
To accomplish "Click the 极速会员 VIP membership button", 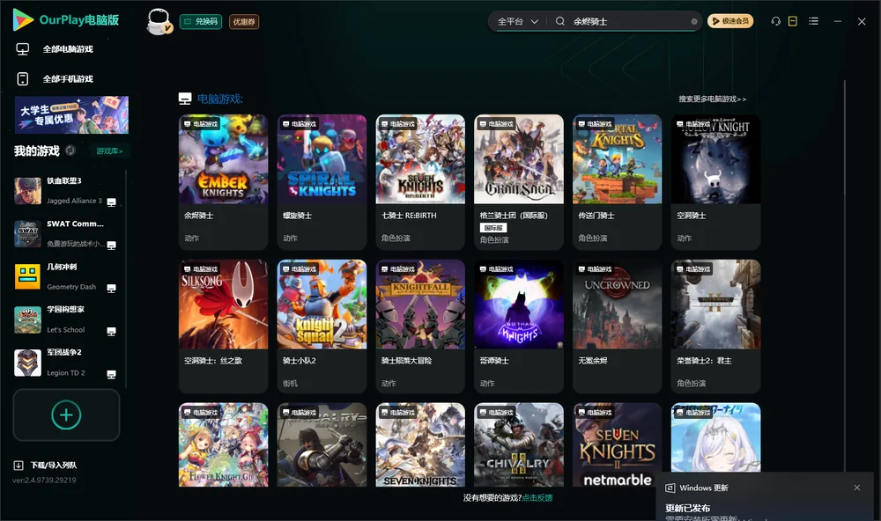I will (x=730, y=21).
